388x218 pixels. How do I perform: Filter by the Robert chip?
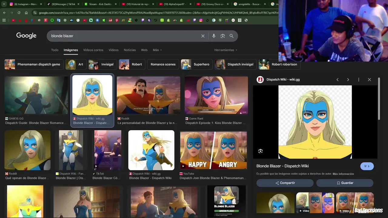point(132,64)
